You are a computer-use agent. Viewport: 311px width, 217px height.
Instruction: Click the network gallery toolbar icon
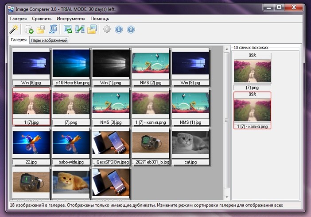[x=53, y=30]
